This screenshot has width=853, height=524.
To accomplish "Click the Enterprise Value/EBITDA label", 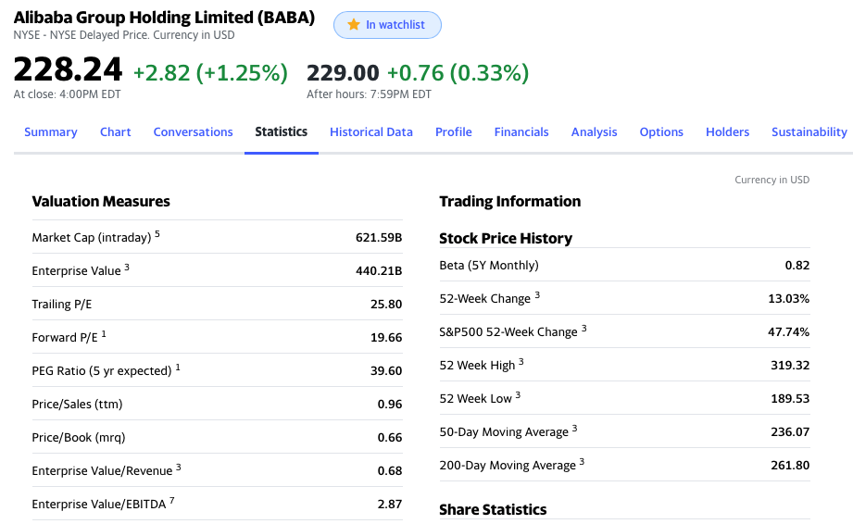I will pyautogui.click(x=99, y=504).
